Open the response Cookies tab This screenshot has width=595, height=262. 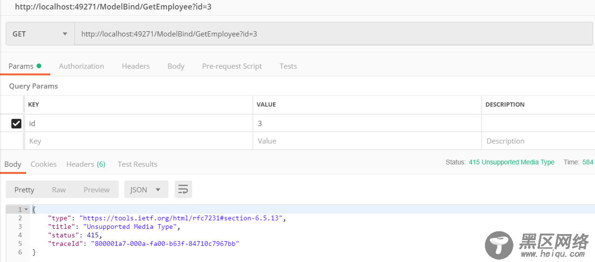44,164
